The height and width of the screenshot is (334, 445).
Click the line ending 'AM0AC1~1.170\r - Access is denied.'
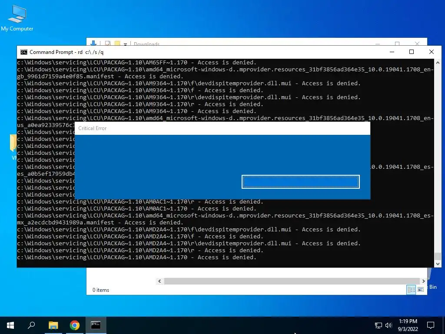(140, 202)
